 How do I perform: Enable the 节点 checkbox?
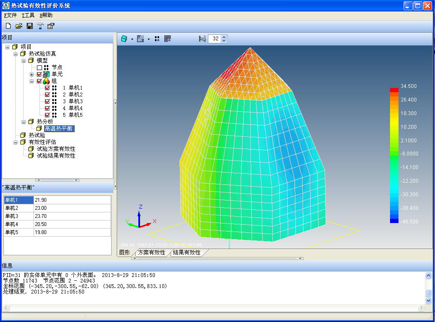[39, 68]
